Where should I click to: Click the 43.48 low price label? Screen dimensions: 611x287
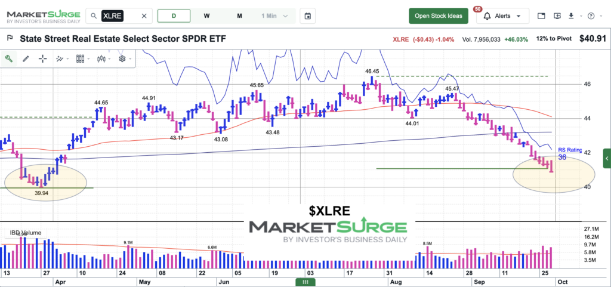click(x=273, y=132)
